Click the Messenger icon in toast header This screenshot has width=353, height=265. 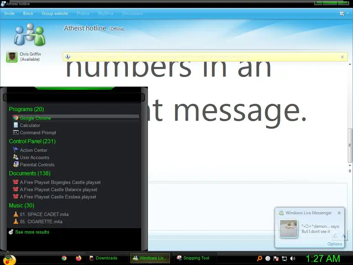(281, 213)
